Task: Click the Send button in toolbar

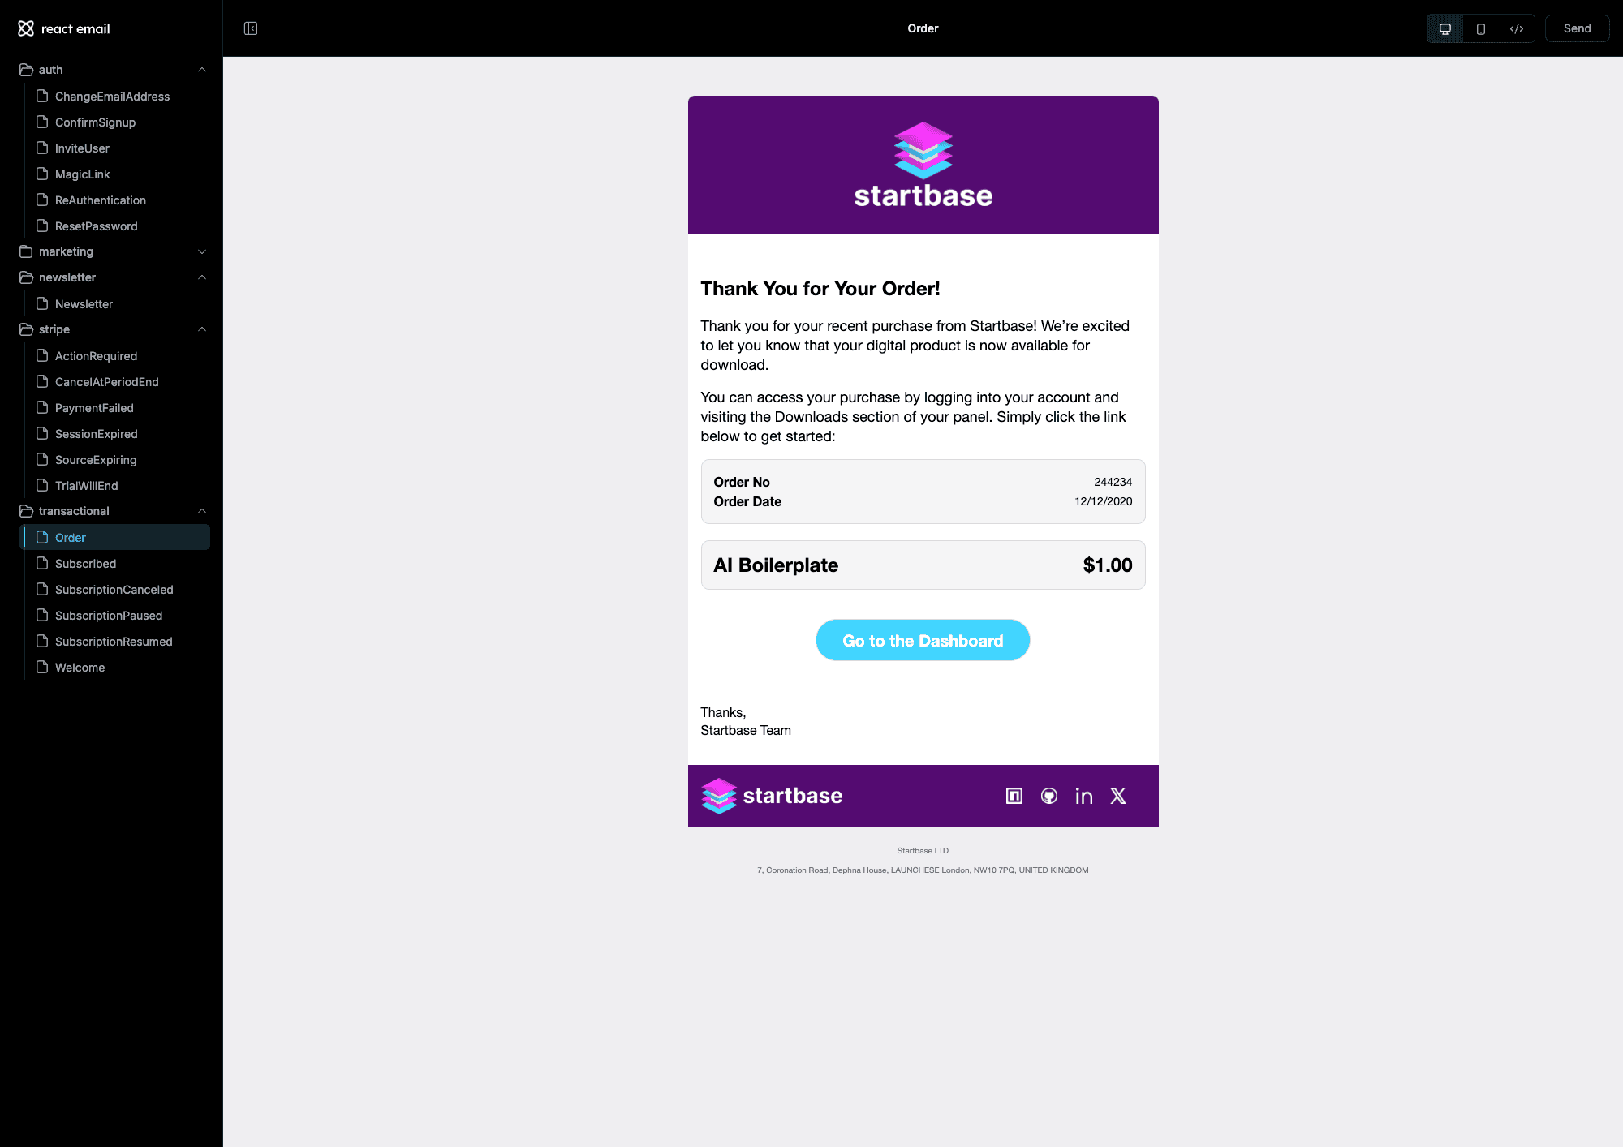Action: (1576, 28)
